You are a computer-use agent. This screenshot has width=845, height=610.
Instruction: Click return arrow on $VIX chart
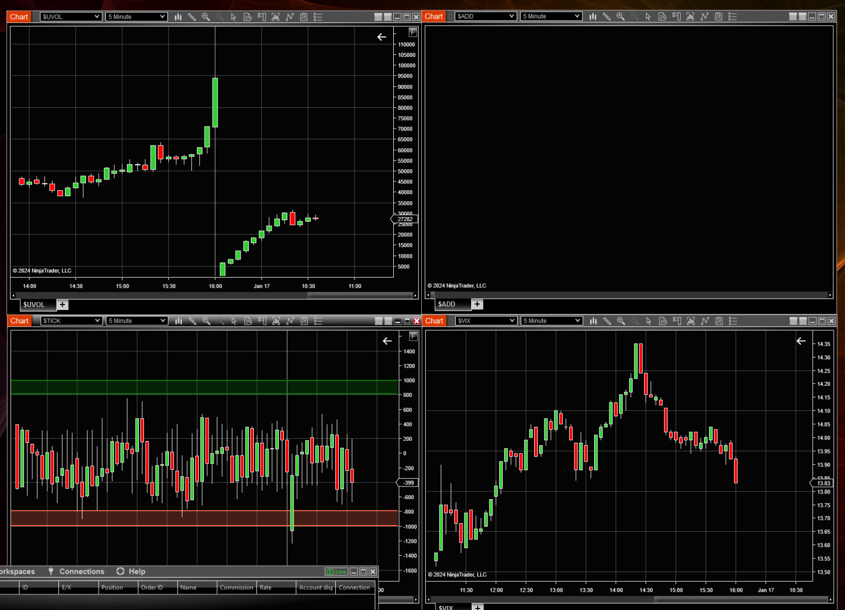pyautogui.click(x=801, y=341)
